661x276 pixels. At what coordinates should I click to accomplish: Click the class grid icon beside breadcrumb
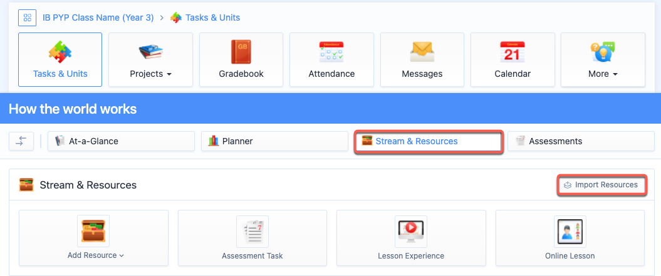(28, 17)
